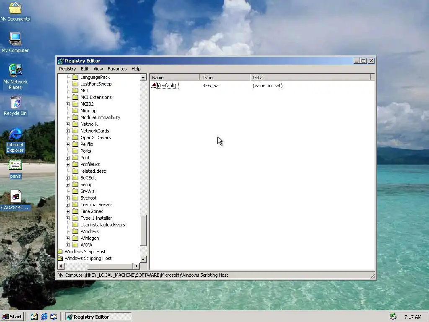Expand the SeCEdit key

click(67, 178)
